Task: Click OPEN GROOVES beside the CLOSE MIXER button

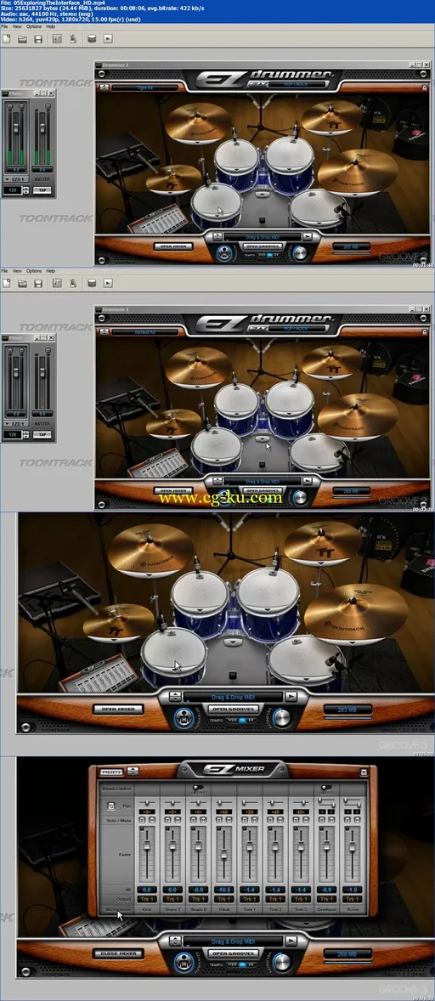Action: pos(233,953)
